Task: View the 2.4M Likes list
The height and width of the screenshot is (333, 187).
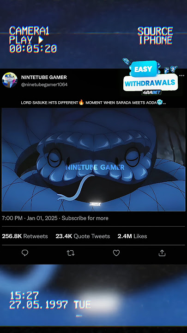Action: click(x=133, y=236)
